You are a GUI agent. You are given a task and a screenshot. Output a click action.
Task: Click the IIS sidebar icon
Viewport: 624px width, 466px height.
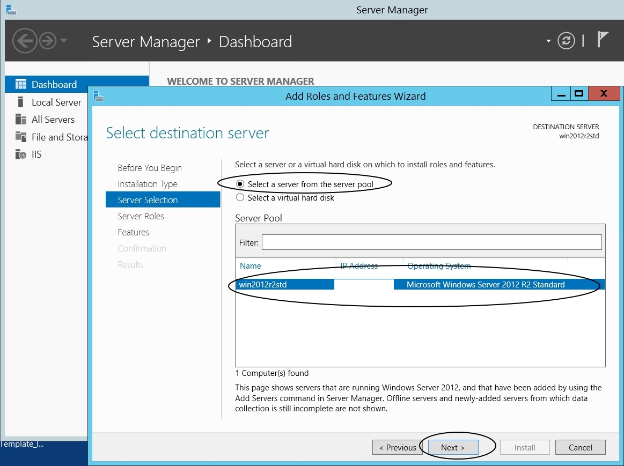(x=21, y=154)
